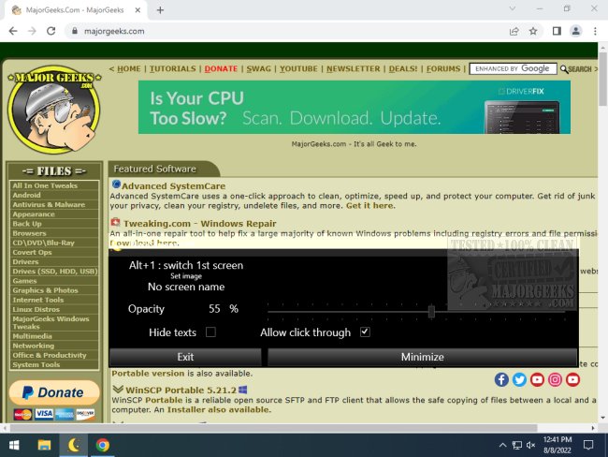The image size is (608, 457).
Task: Click the Google enhanced search field
Action: coord(513,68)
